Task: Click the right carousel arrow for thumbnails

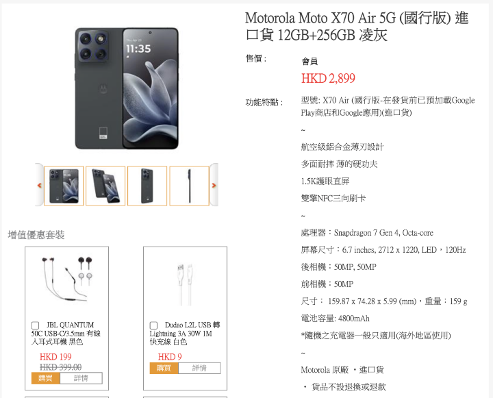Action: coord(214,185)
